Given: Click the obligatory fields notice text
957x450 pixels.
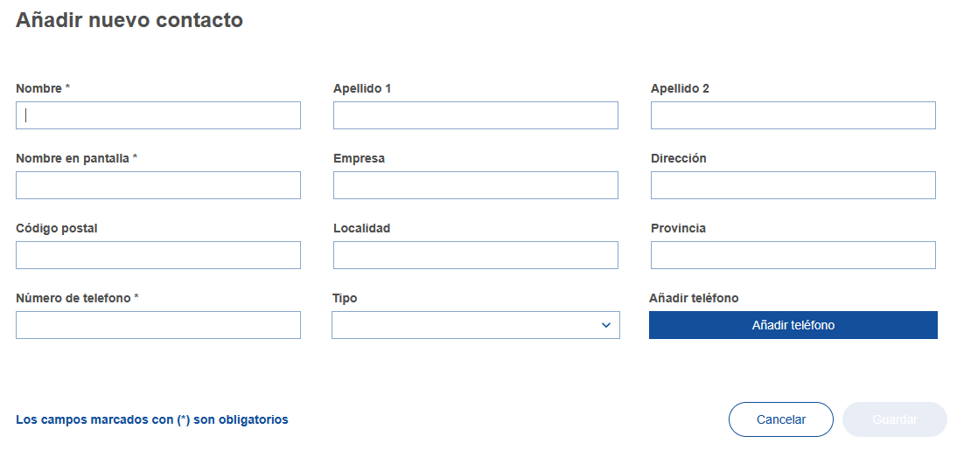Looking at the screenshot, I should tap(152, 419).
